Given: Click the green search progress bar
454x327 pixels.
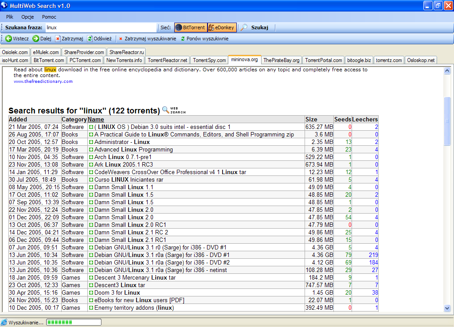Looking at the screenshot, I should point(74,322).
